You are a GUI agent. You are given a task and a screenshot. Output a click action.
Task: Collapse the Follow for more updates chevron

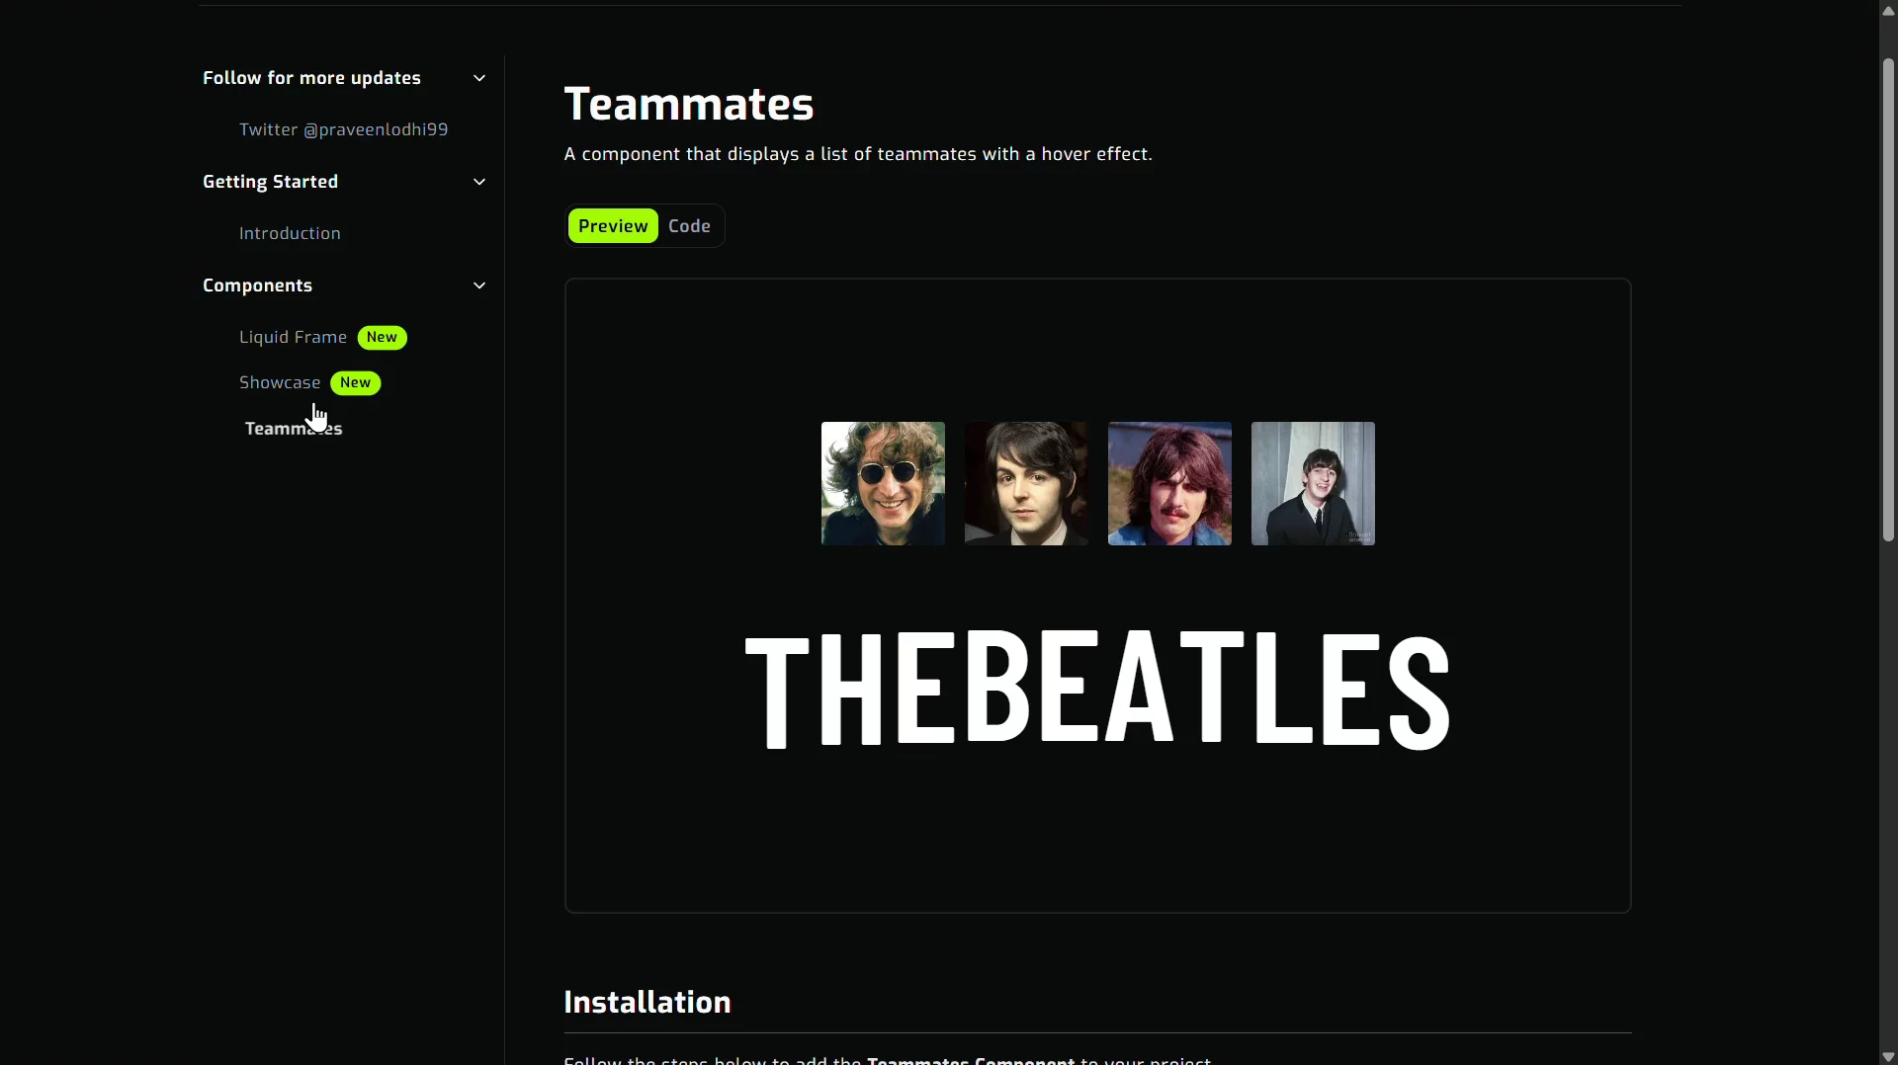coord(479,78)
